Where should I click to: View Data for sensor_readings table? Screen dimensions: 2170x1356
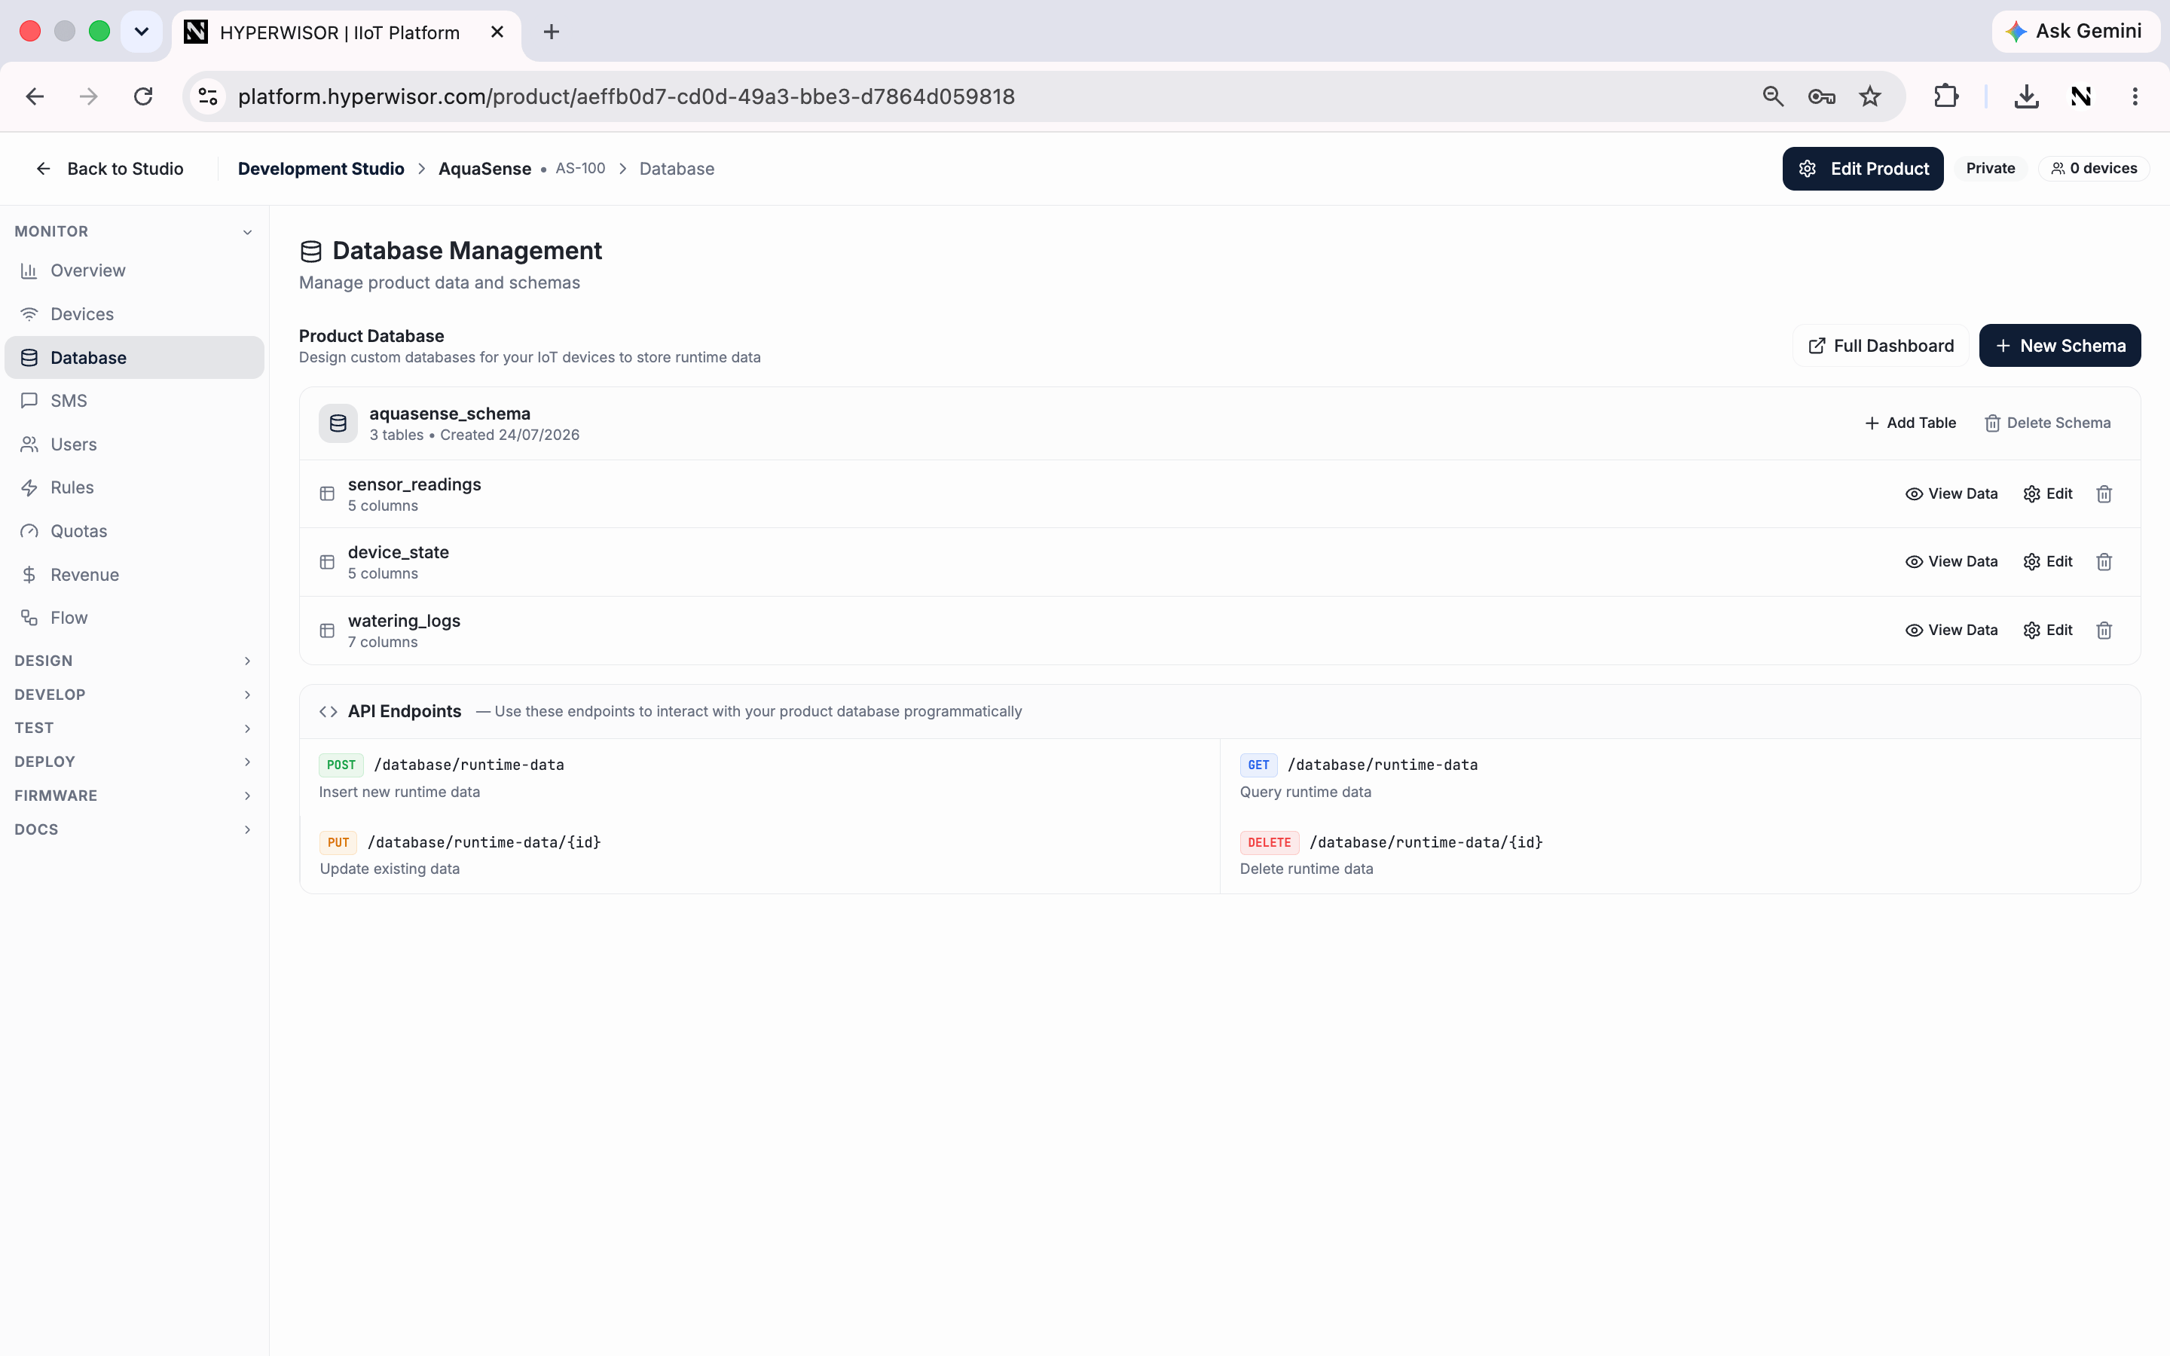[x=1951, y=494]
